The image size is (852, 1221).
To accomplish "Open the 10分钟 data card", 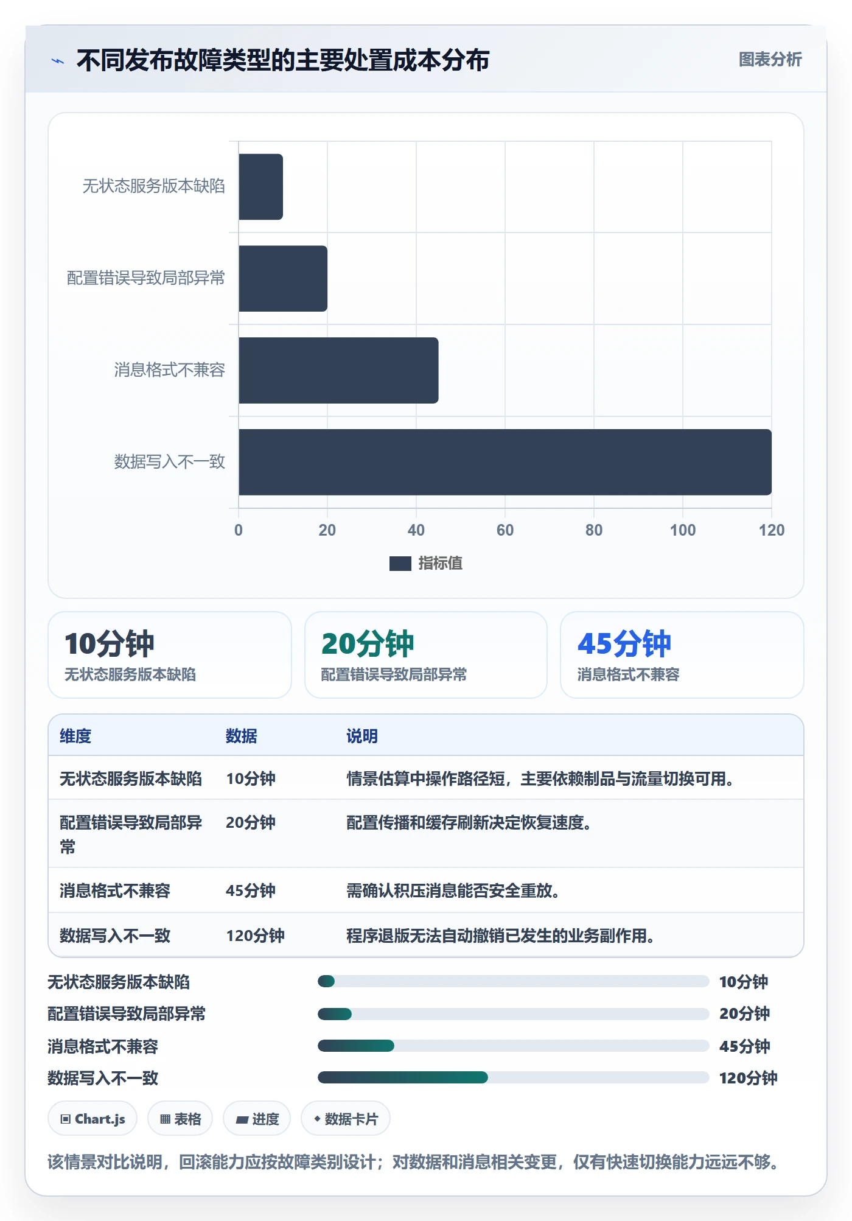I will 170,655.
